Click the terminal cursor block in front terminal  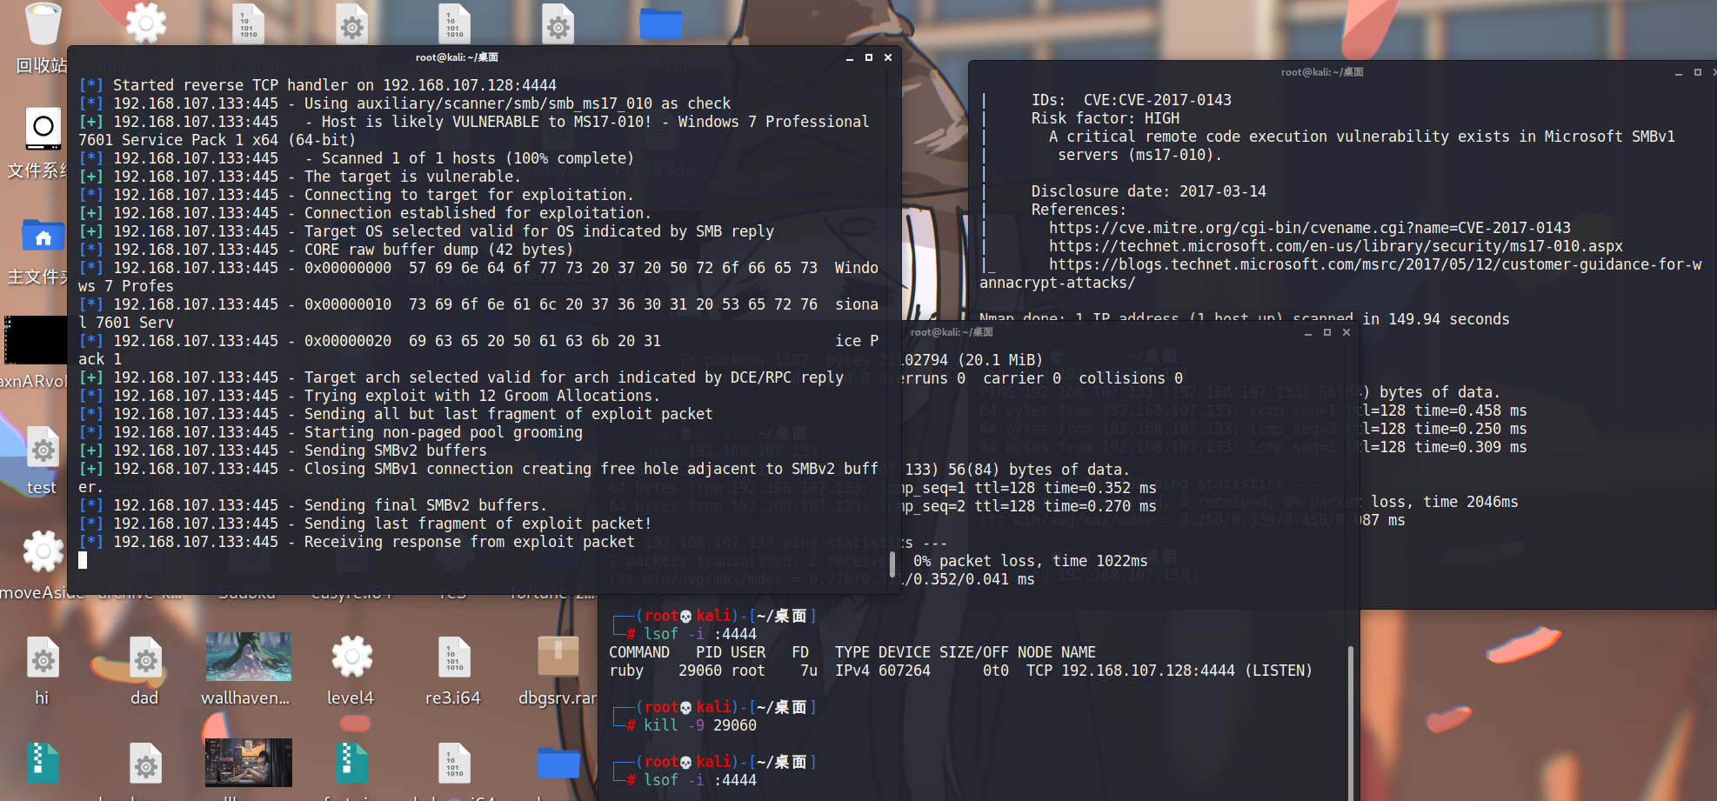(83, 560)
